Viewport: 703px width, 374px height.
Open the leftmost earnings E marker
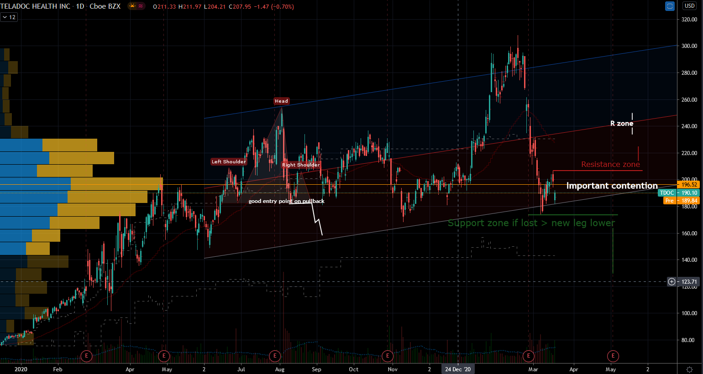click(x=86, y=356)
